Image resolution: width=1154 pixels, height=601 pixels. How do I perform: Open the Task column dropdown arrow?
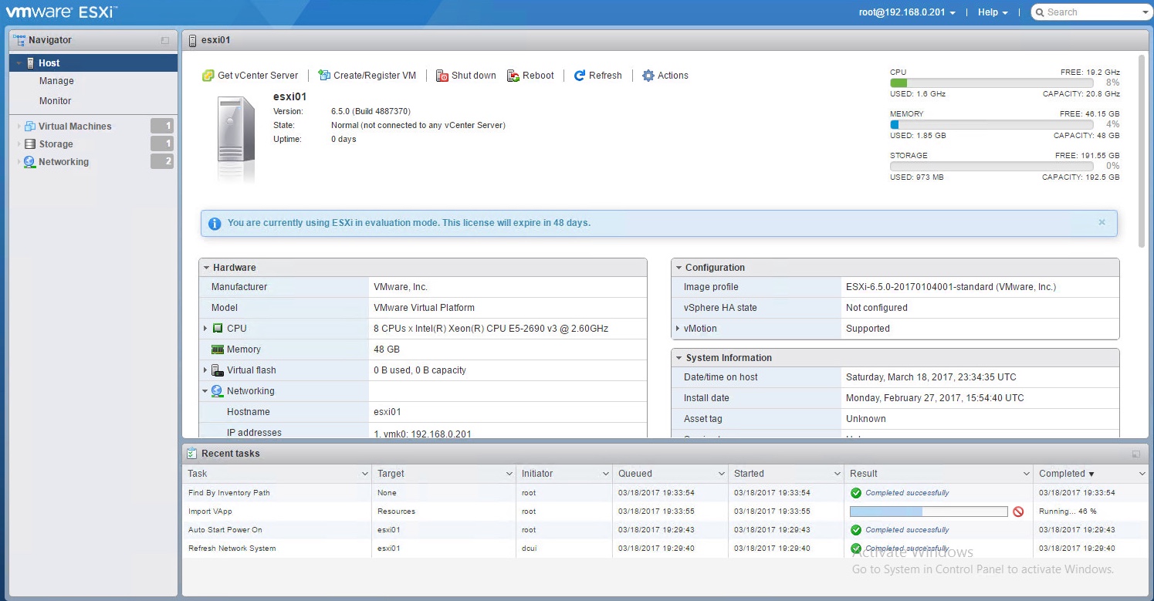click(364, 474)
